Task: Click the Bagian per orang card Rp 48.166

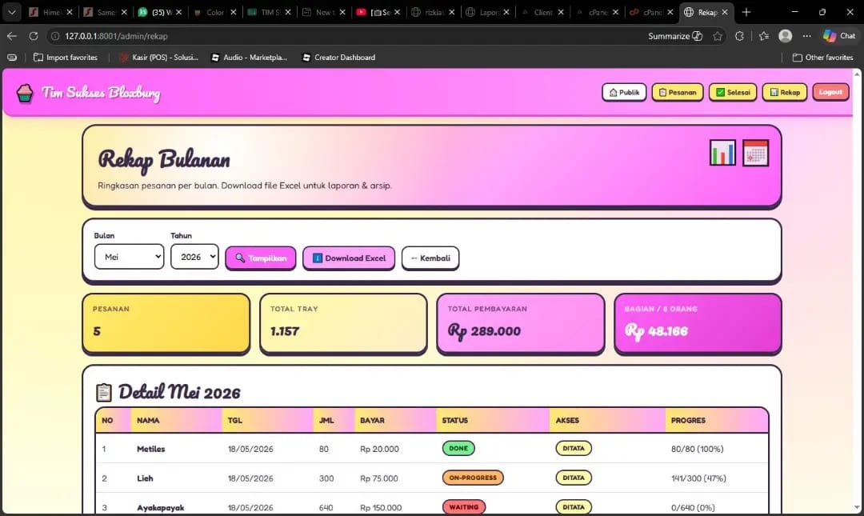Action: tap(698, 323)
